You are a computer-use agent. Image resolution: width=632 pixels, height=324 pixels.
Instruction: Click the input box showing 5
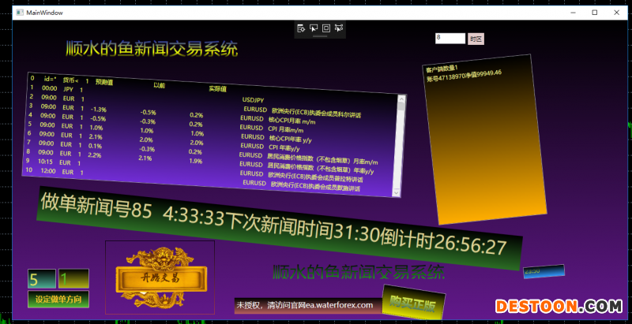coord(41,279)
